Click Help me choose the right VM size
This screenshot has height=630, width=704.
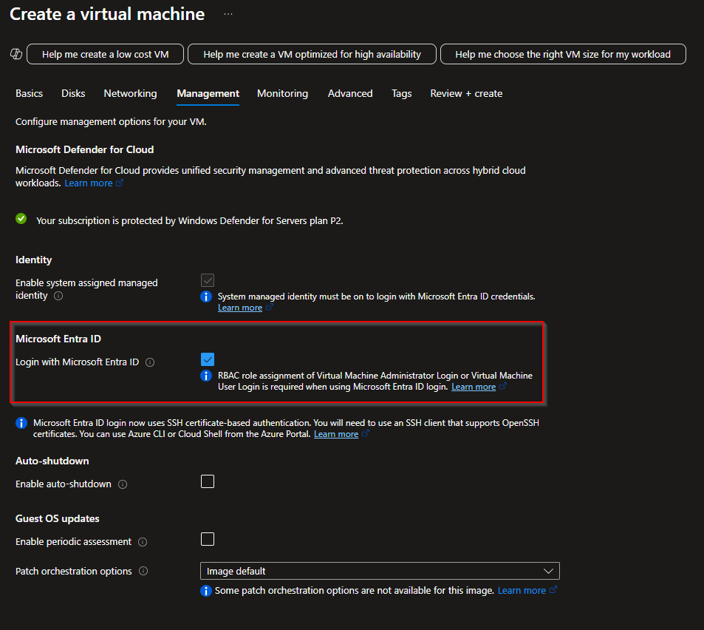tap(563, 55)
